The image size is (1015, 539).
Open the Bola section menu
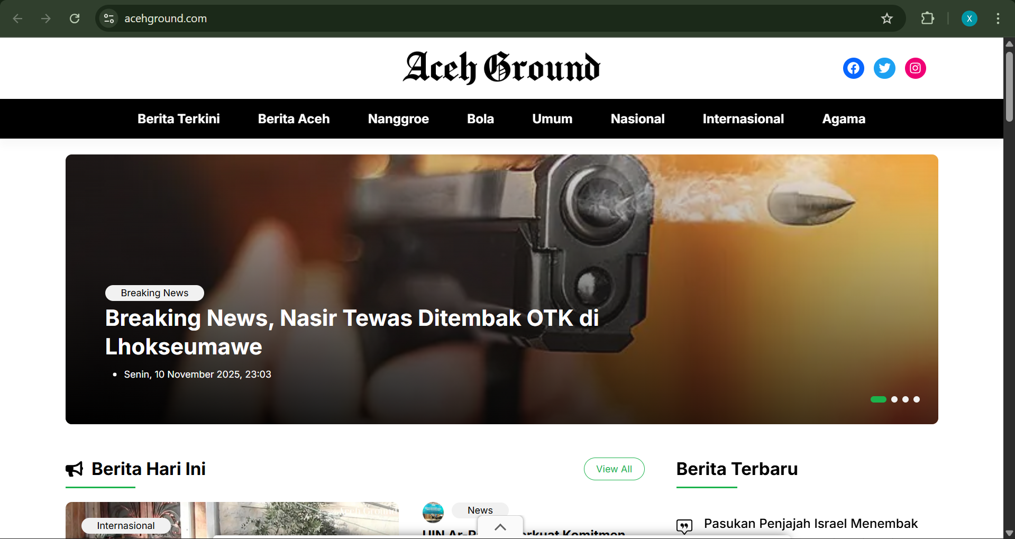tap(480, 118)
